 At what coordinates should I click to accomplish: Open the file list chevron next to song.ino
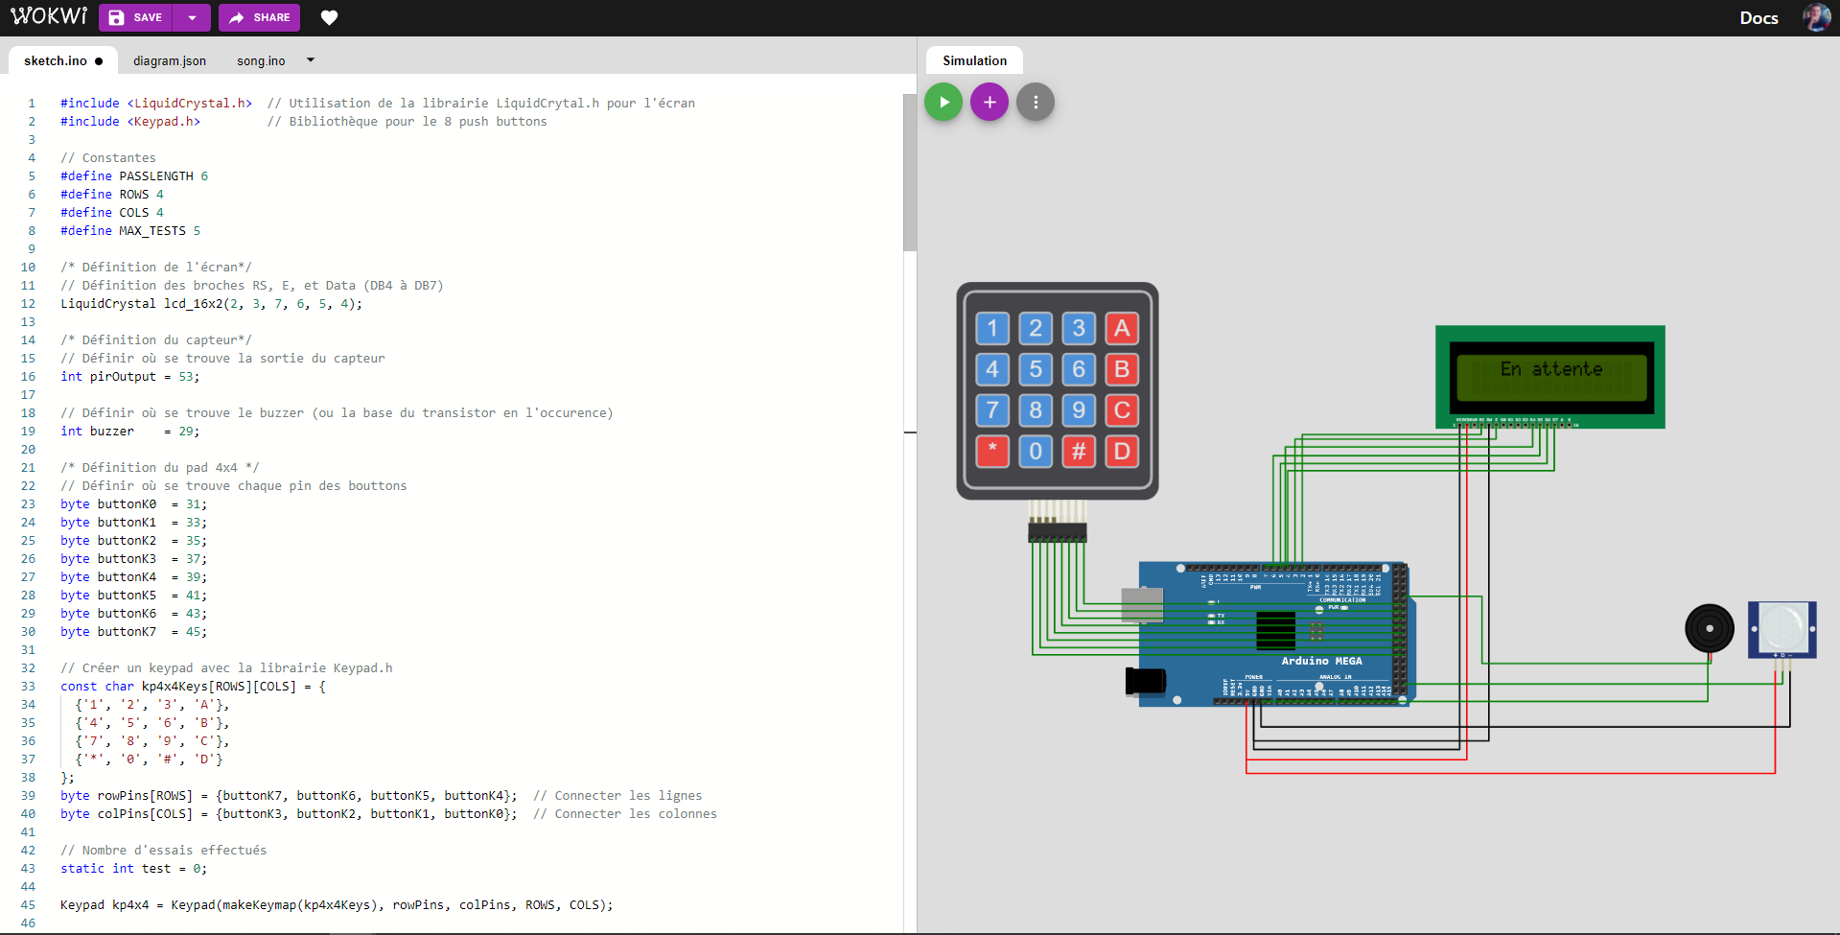tap(310, 59)
